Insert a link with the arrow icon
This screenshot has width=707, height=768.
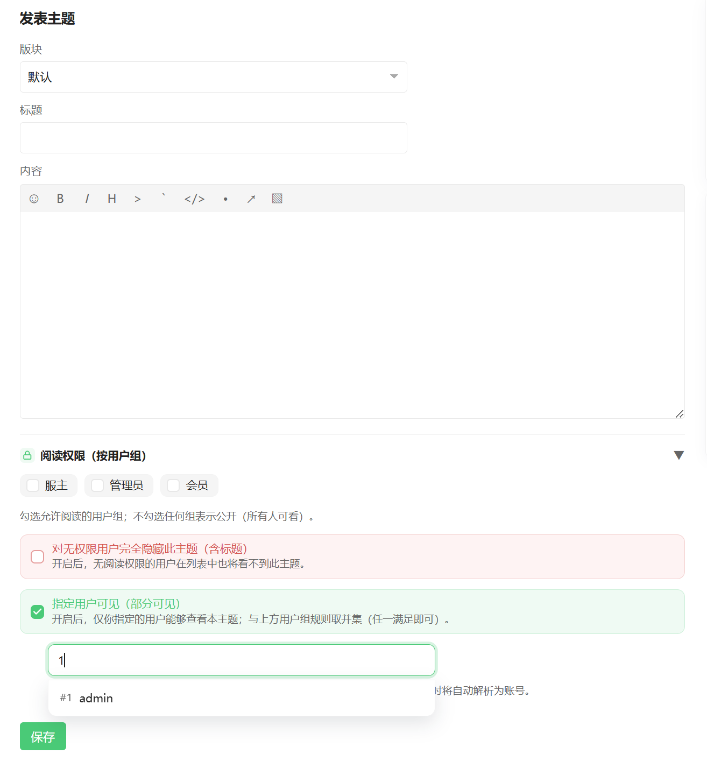pyautogui.click(x=251, y=199)
